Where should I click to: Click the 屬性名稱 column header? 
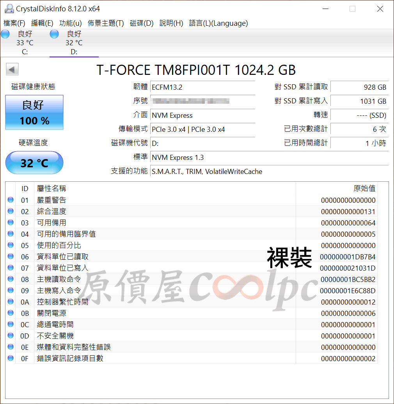click(165, 189)
